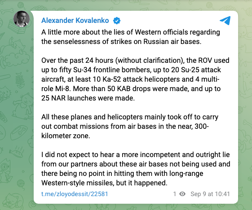The height and width of the screenshot is (210, 252).
Task: Click the view count number 1
Action: (175, 194)
